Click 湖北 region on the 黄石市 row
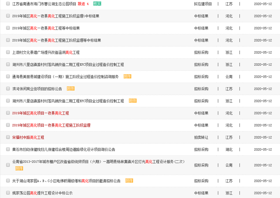The width and height of the screenshot is (280, 198). [x=229, y=149]
